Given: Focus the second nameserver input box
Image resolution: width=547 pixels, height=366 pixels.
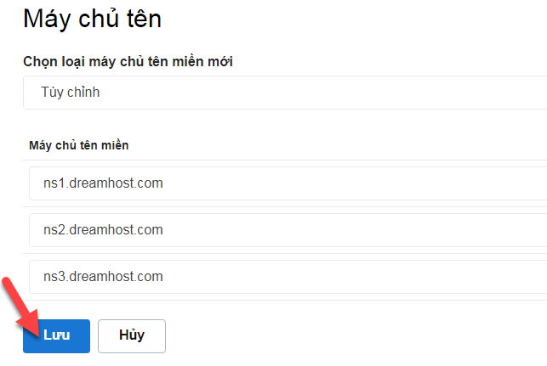Looking at the screenshot, I should tap(287, 230).
